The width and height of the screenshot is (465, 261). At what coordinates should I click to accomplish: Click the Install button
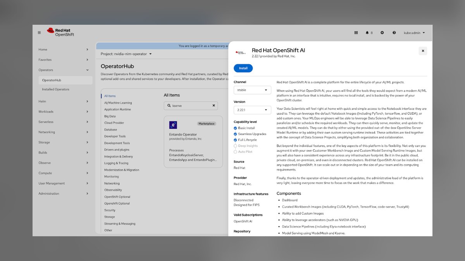coord(243,68)
